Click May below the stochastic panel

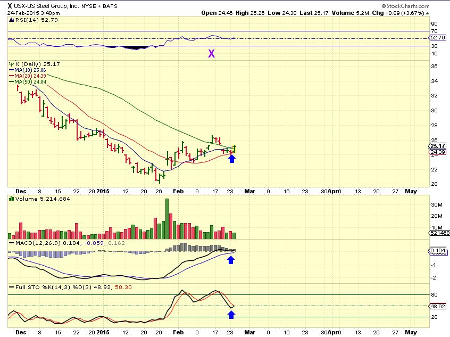coord(411,332)
